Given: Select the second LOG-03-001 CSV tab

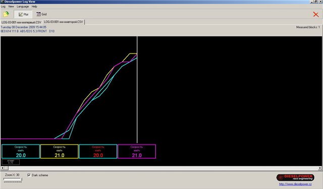Looking at the screenshot, I should click(x=64, y=22).
